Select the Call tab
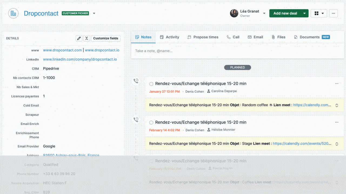The height and width of the screenshot is (194, 346). pos(233,37)
